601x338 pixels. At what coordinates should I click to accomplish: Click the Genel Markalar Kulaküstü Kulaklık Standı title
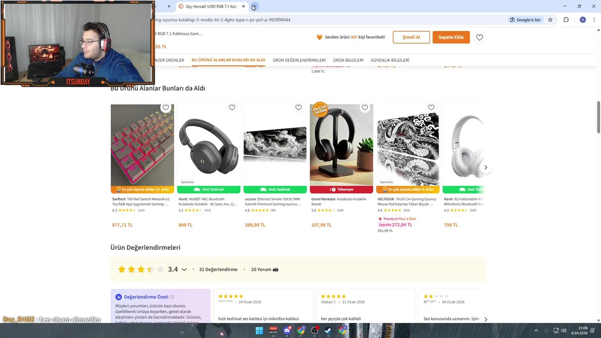click(x=339, y=201)
